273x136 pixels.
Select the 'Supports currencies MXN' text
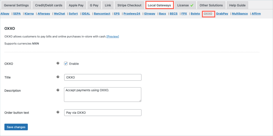(22, 44)
